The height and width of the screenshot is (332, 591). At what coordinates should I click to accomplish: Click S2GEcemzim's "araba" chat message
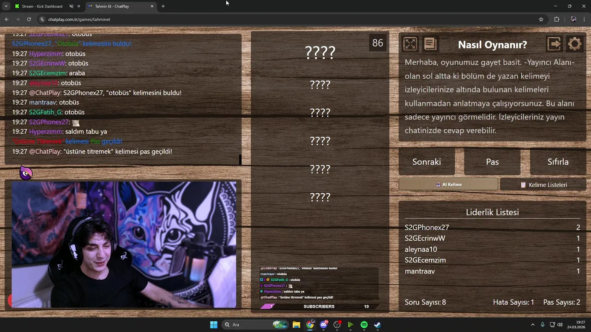point(48,73)
